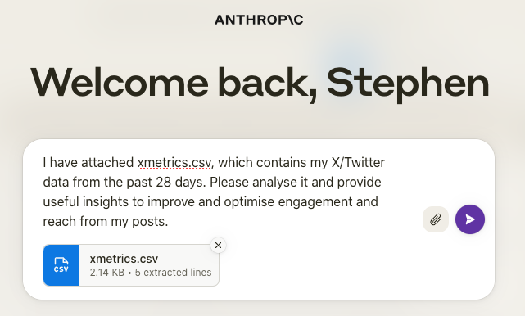Screen dimensions: 525x316
Task: Place cursor after 'posts.' in the prompt
Action: [168, 222]
